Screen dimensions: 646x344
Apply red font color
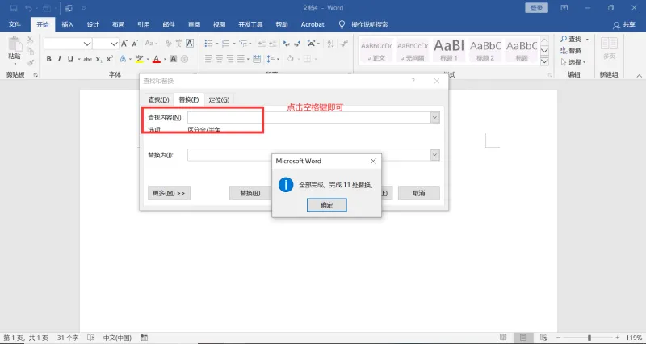(x=156, y=59)
